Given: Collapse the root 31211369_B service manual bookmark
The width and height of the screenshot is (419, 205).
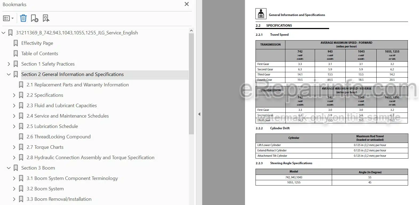Looking at the screenshot, I should point(3,33).
